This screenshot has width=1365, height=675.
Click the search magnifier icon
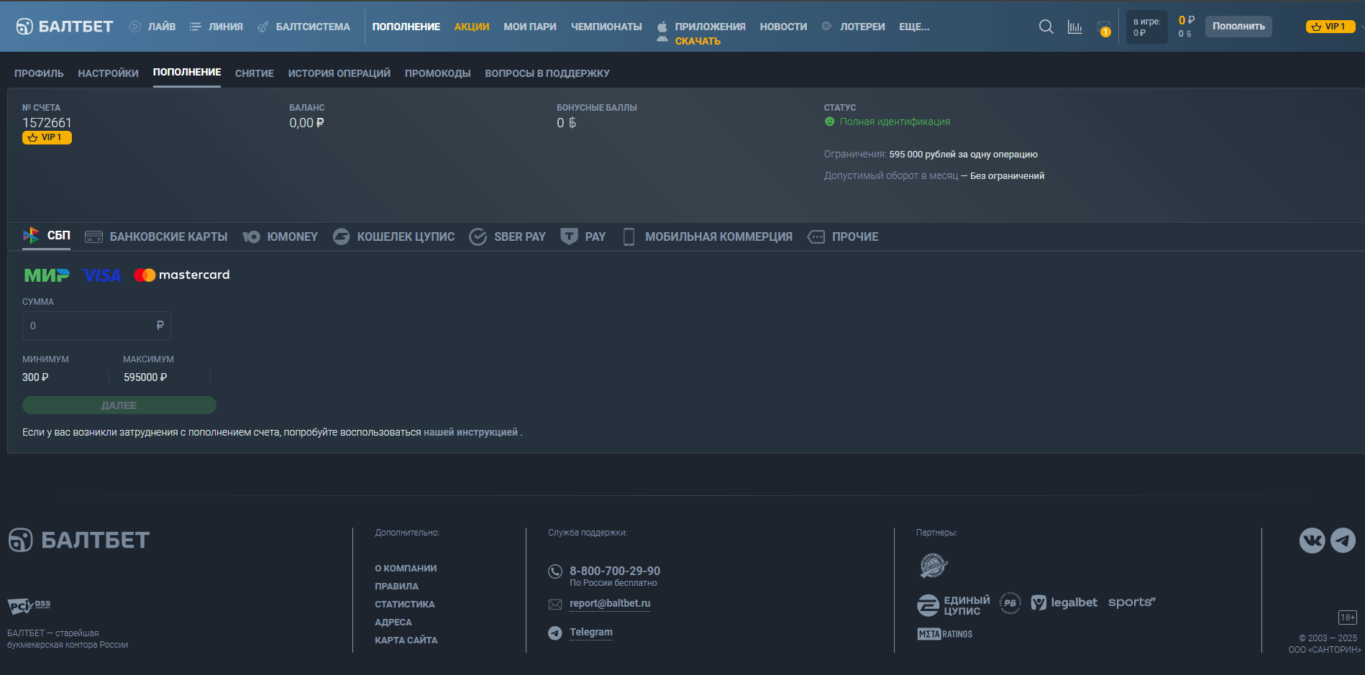(1046, 27)
